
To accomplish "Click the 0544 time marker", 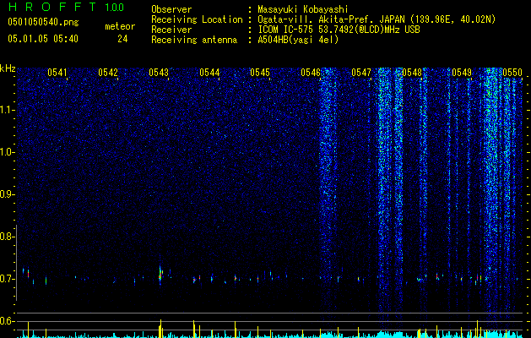I will coord(209,73).
